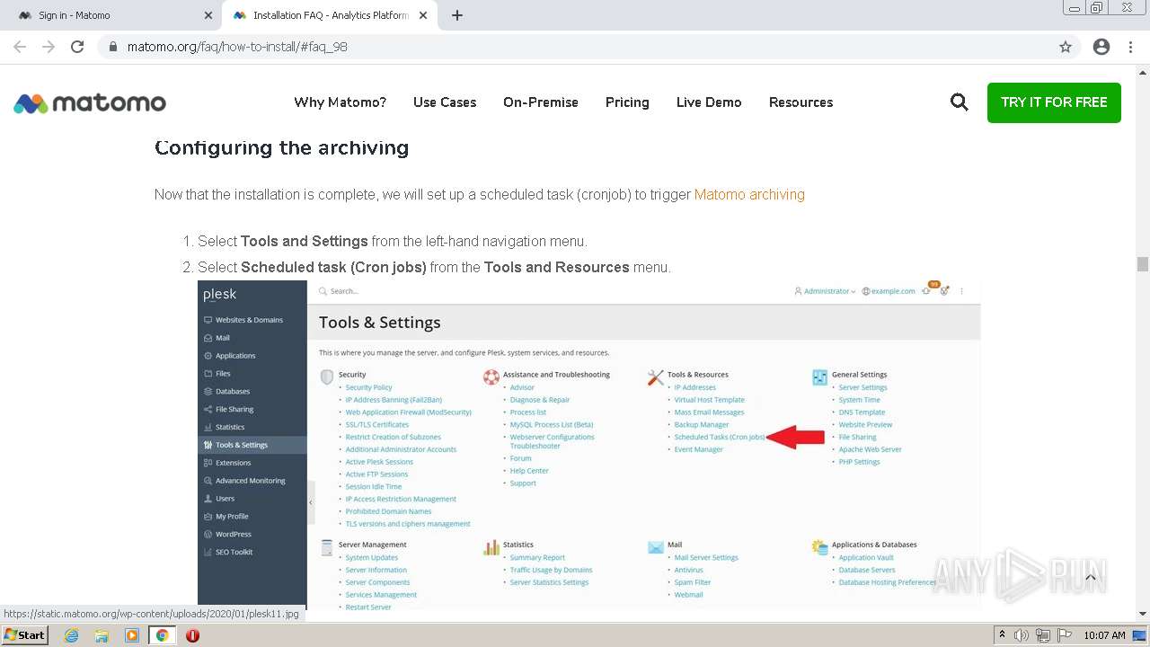Launch Internet Explorer from the taskbar
Viewport: 1150px width, 647px height.
click(71, 635)
